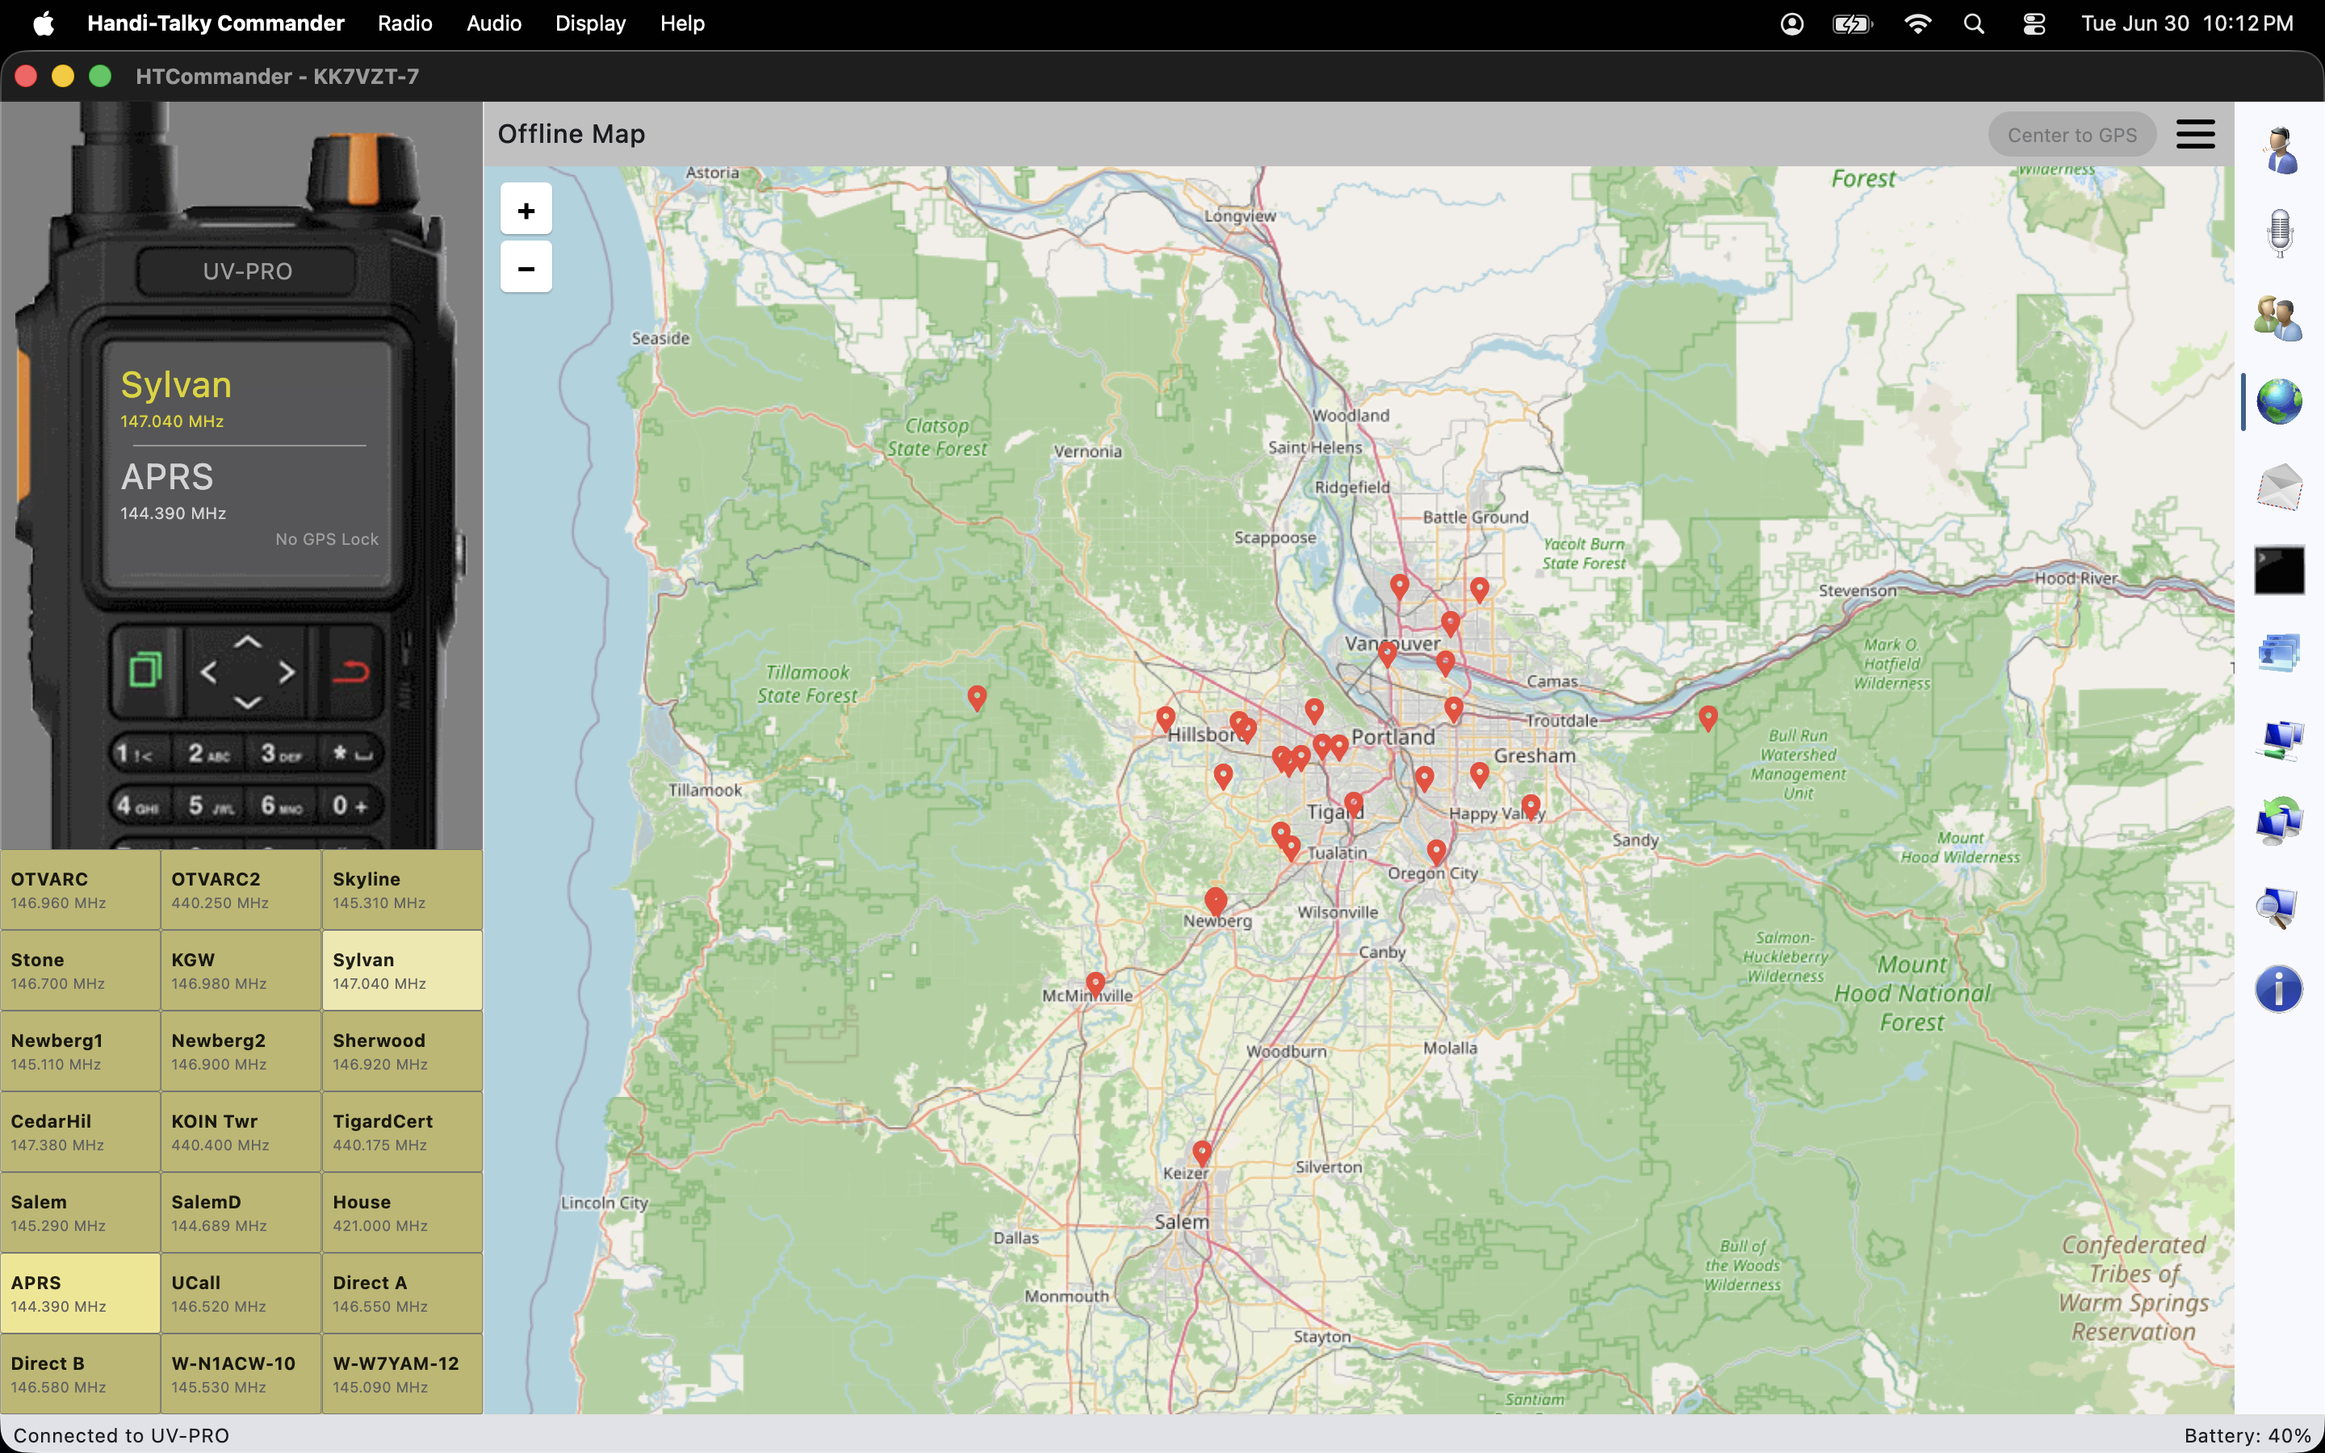Select the W-N1ACW-10 channel

(x=241, y=1374)
